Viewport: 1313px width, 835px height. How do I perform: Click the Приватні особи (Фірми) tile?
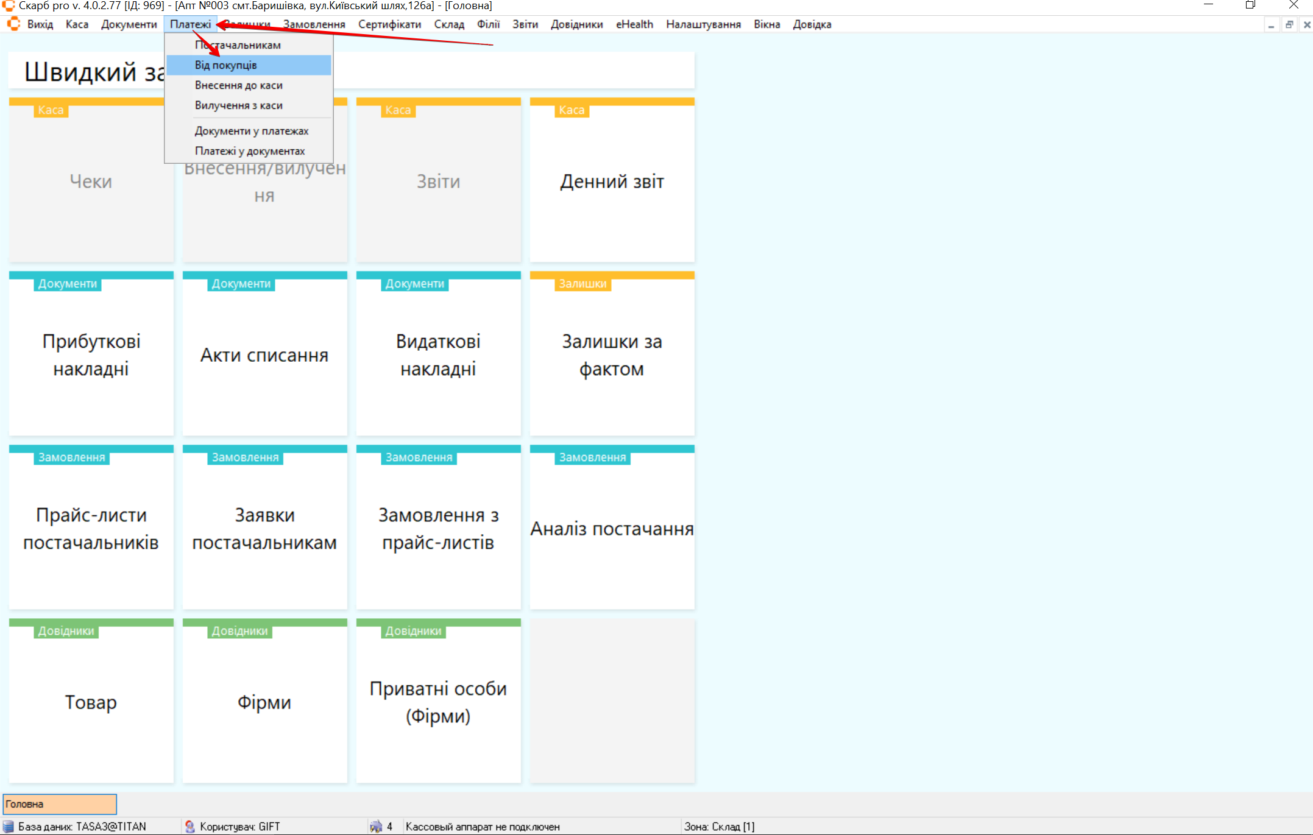(x=438, y=702)
